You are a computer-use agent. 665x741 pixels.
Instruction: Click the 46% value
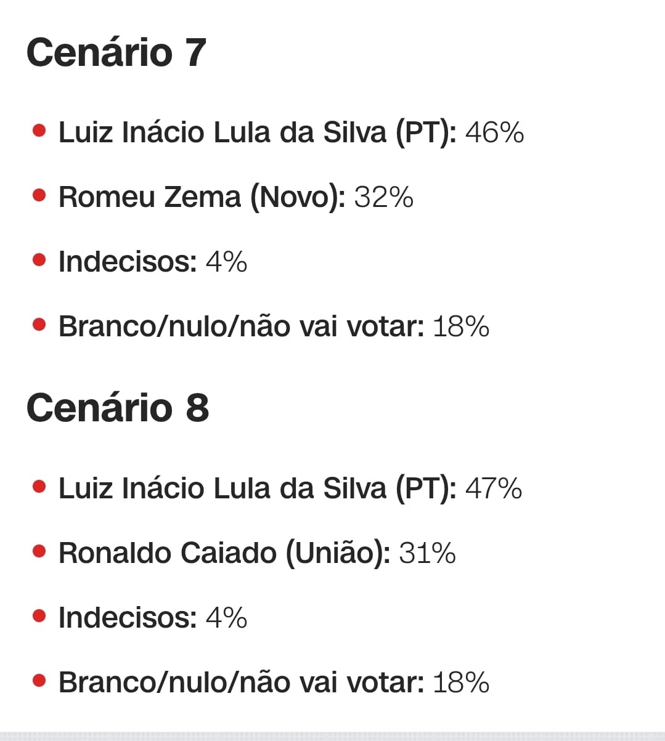[494, 132]
